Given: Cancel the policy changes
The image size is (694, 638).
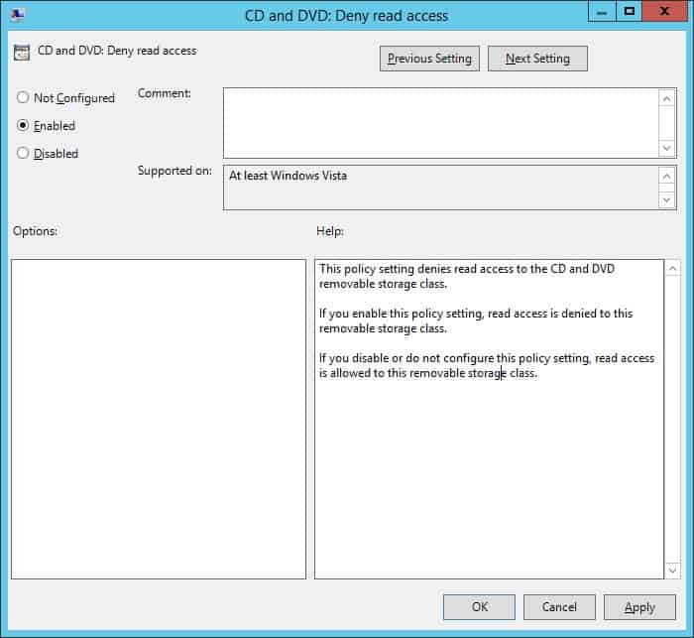Looking at the screenshot, I should pos(559,607).
